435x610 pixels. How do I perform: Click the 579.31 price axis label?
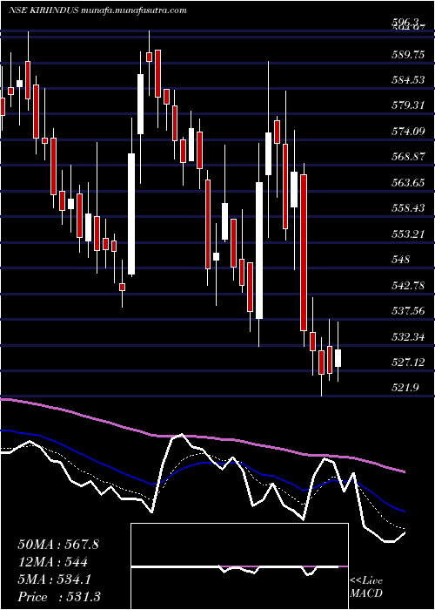(x=407, y=105)
